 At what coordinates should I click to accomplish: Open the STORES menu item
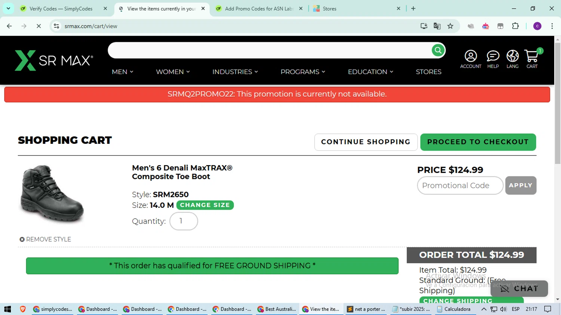pos(429,72)
